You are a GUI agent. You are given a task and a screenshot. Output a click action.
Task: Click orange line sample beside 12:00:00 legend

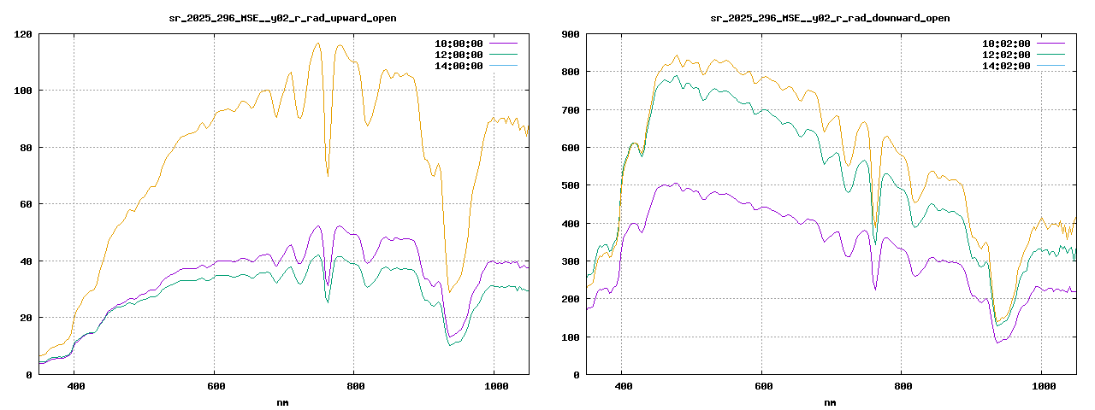tap(503, 55)
